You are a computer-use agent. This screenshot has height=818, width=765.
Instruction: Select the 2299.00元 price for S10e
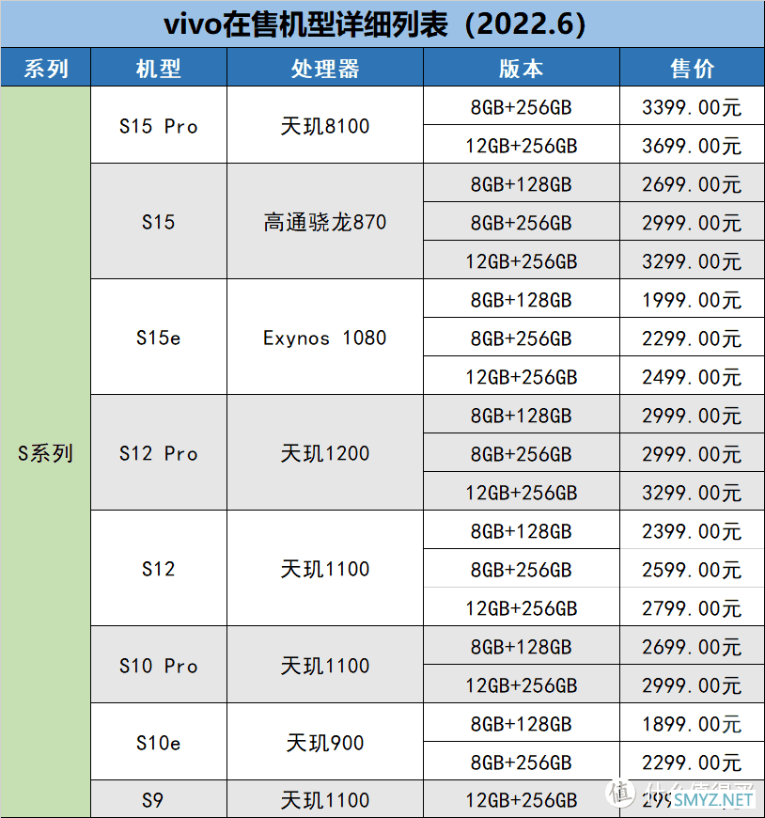692,762
